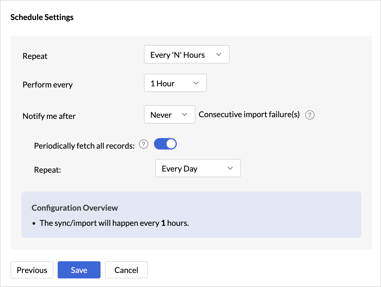The width and height of the screenshot is (381, 287).
Task: Cancel the schedule settings
Action: coord(127,270)
